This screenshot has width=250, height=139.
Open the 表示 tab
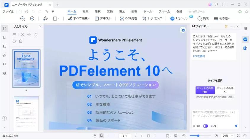(x=122, y=11)
